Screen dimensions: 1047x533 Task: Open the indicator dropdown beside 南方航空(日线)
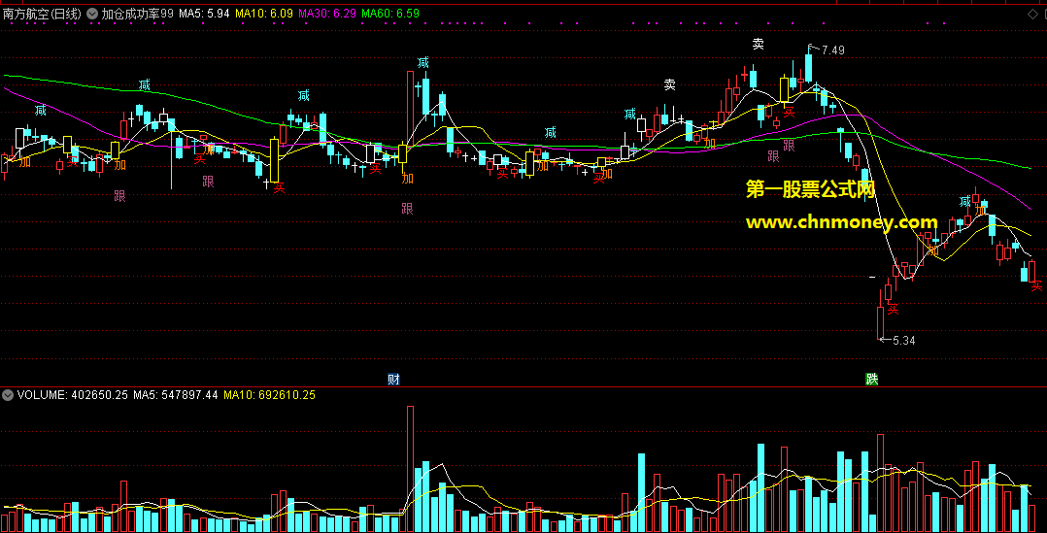pos(91,14)
